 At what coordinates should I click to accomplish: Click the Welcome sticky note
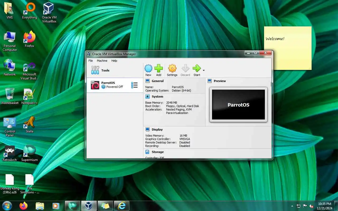(x=288, y=48)
